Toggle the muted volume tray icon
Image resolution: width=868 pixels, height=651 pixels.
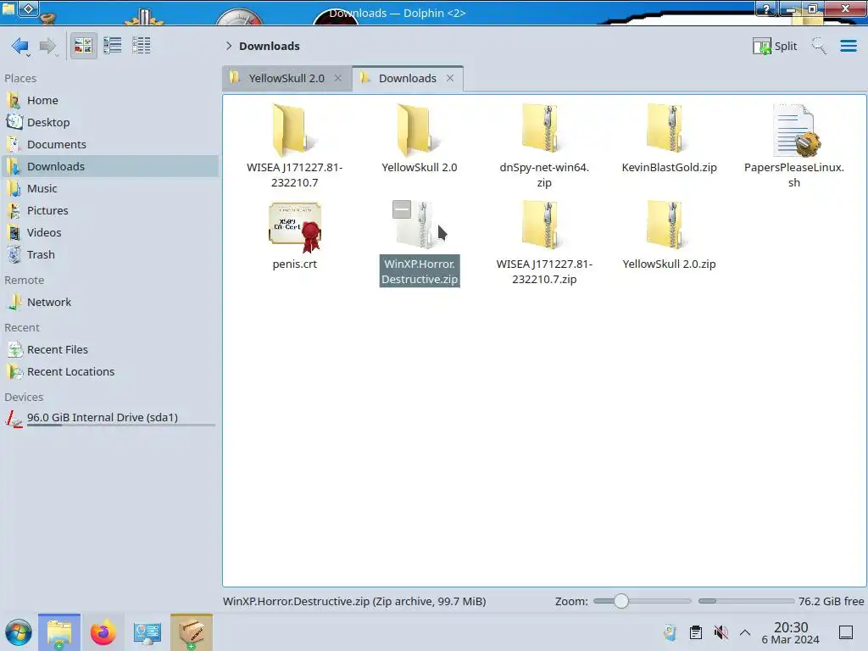(721, 632)
